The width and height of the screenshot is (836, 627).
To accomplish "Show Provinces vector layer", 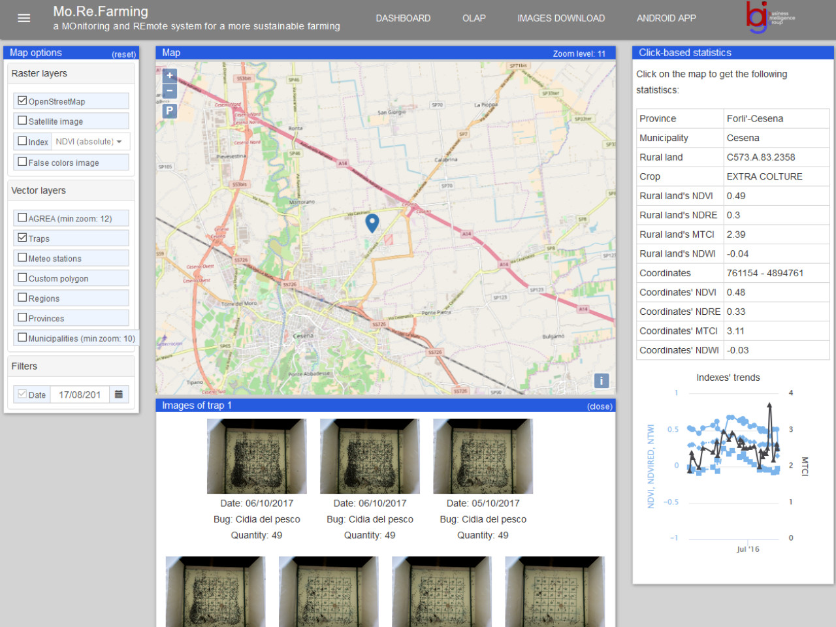I will click(x=22, y=318).
